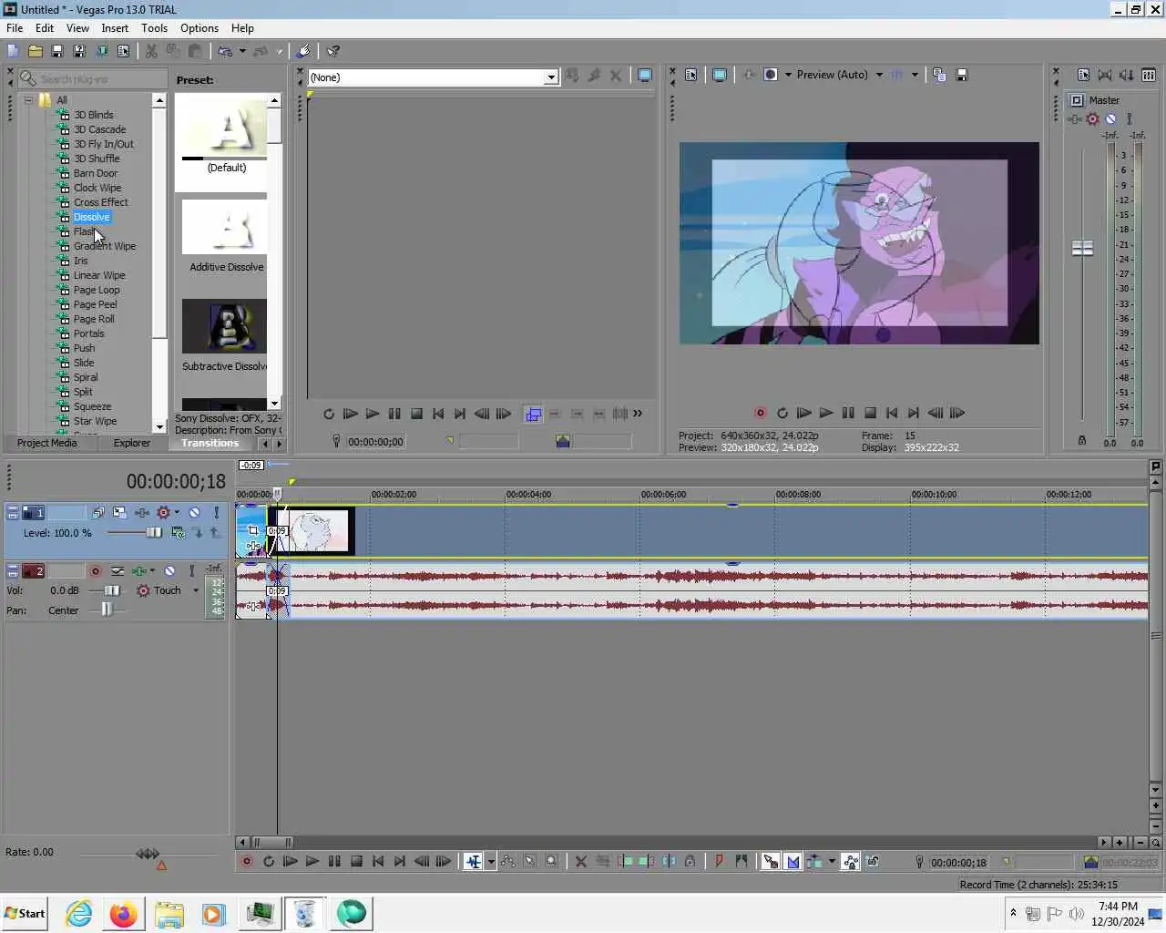Open the edit tool selector dropdown
Image resolution: width=1166 pixels, height=933 pixels.
(491, 861)
